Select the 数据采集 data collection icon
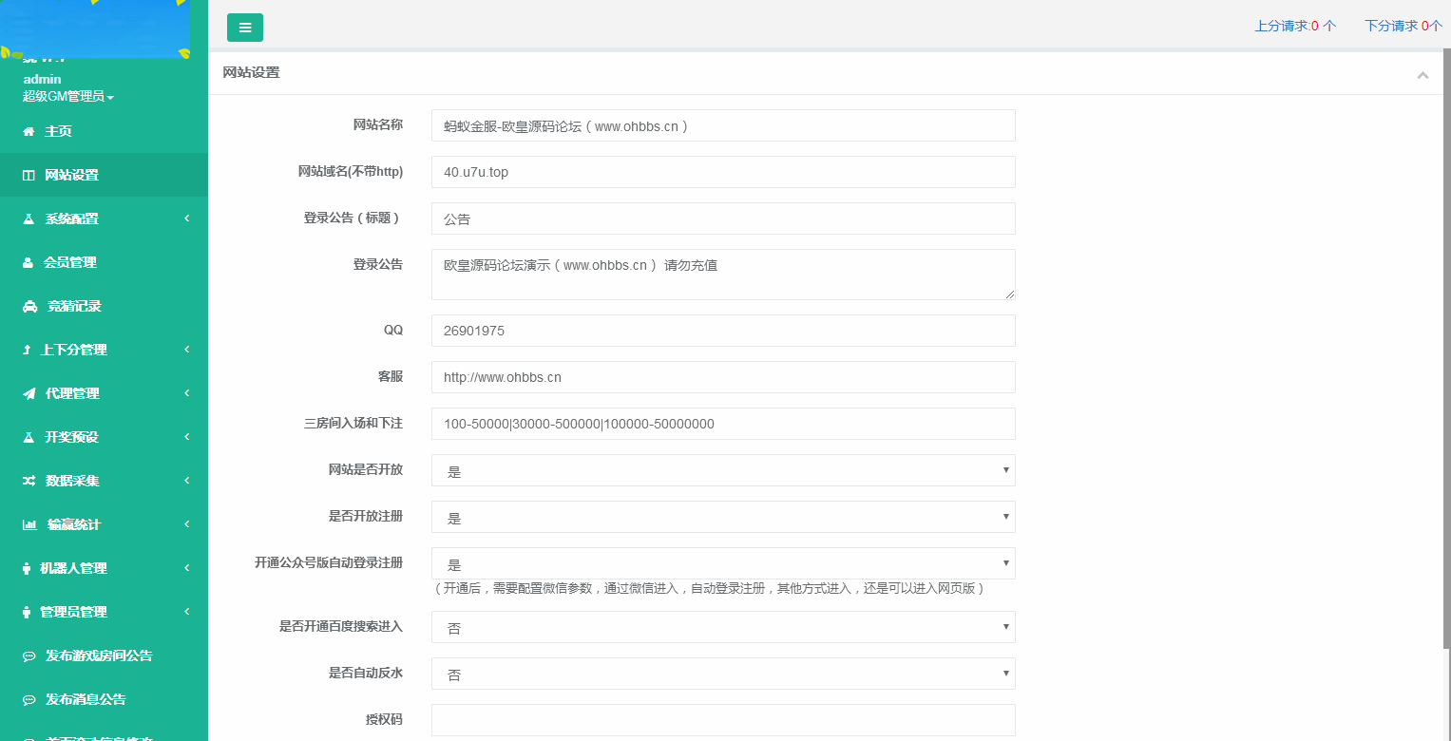1451x741 pixels. 29,481
